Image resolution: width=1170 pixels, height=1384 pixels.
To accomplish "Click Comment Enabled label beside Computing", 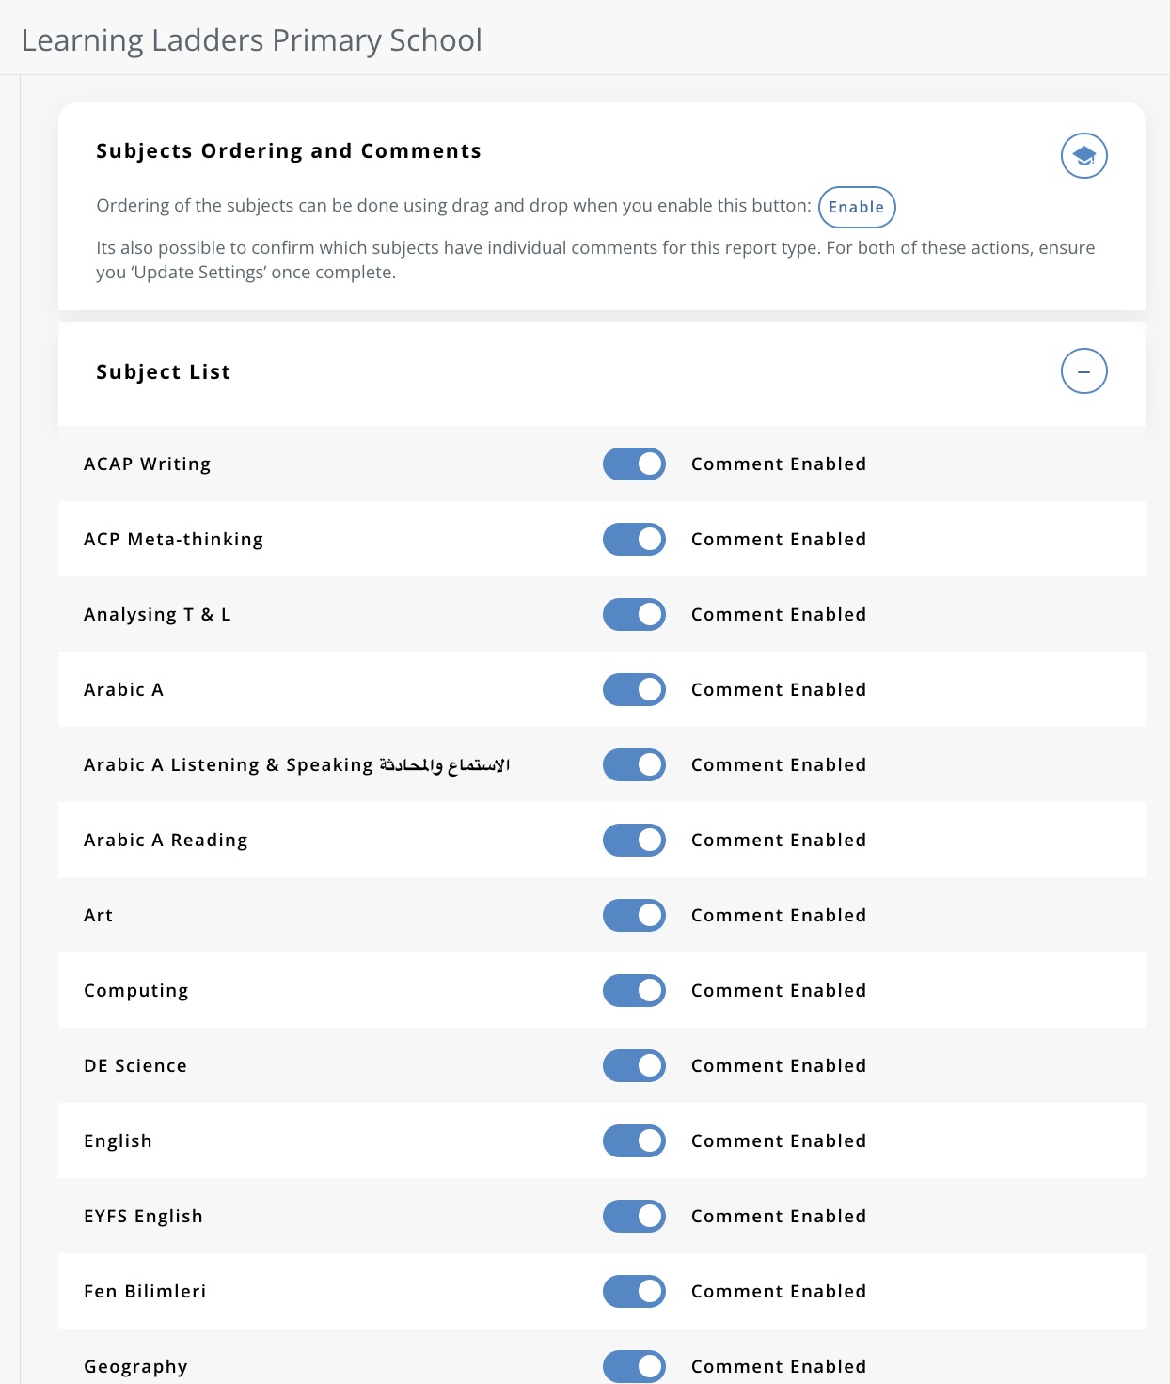I will pyautogui.click(x=779, y=991).
